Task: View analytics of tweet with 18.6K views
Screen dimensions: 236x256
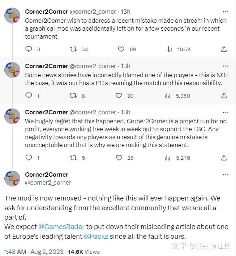Action: (x=169, y=49)
